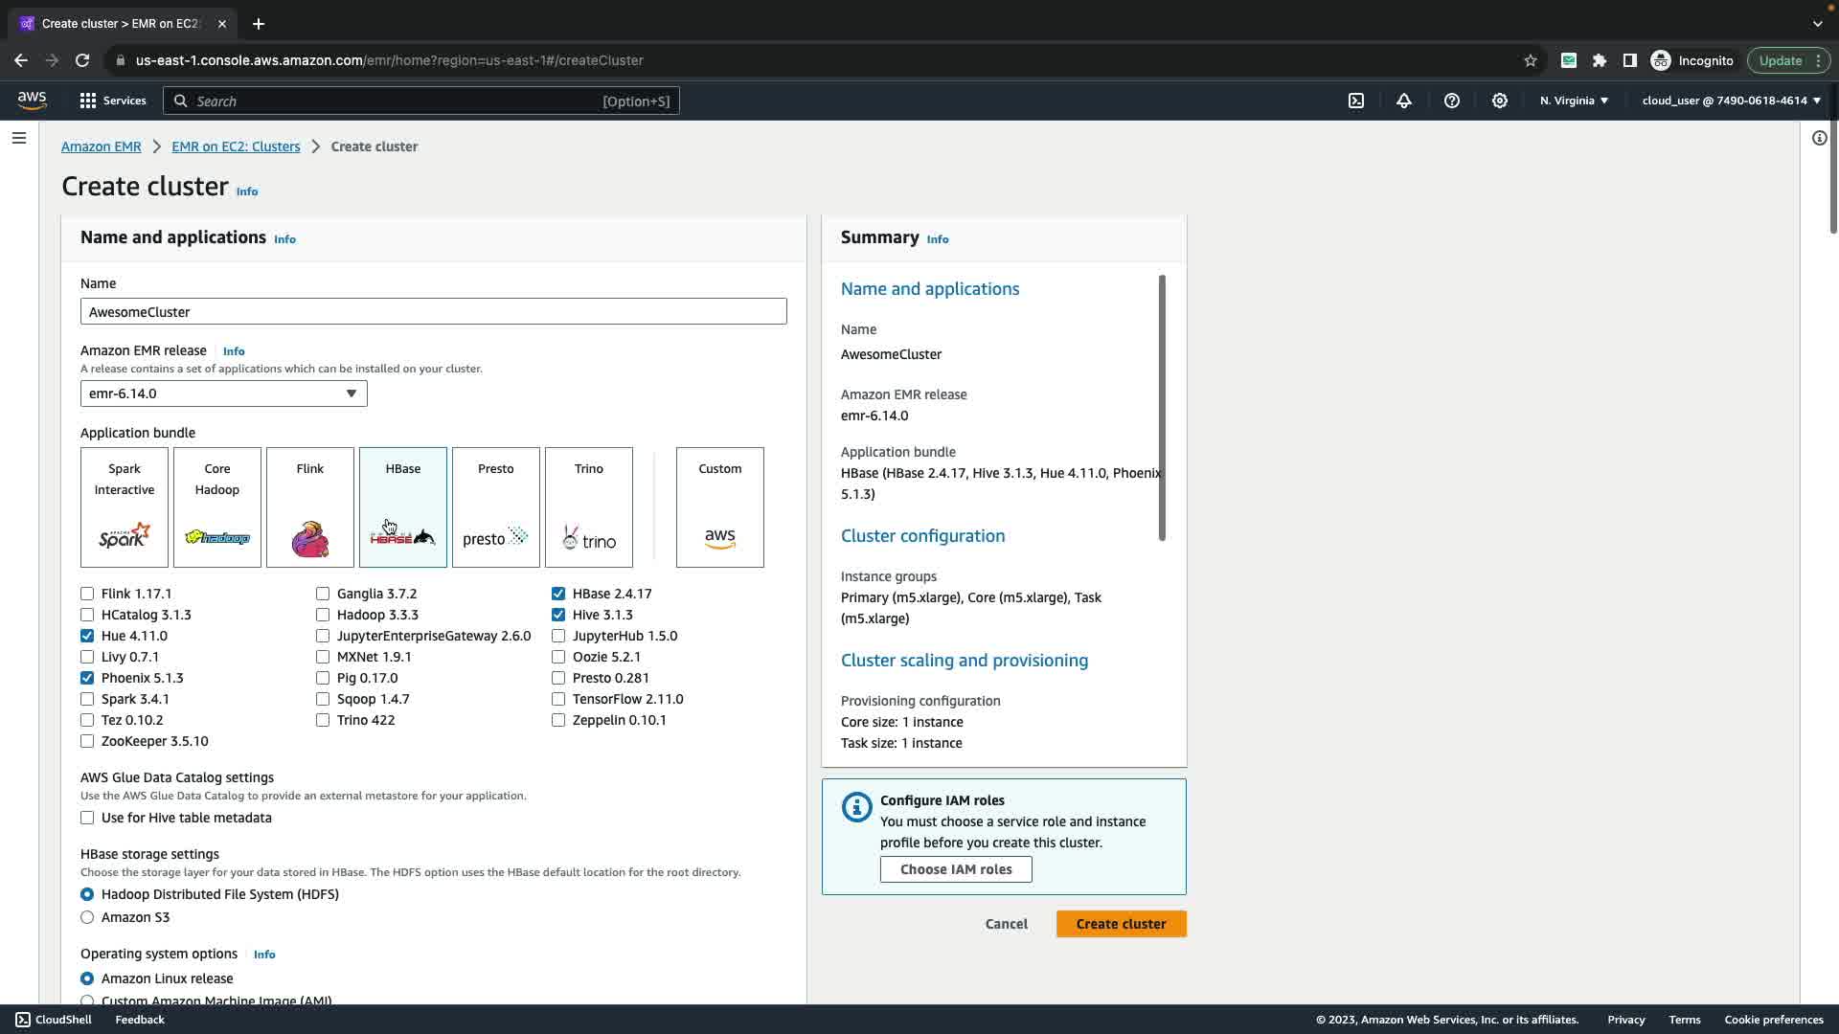Select the Spark Interactive application bundle

pos(125,507)
